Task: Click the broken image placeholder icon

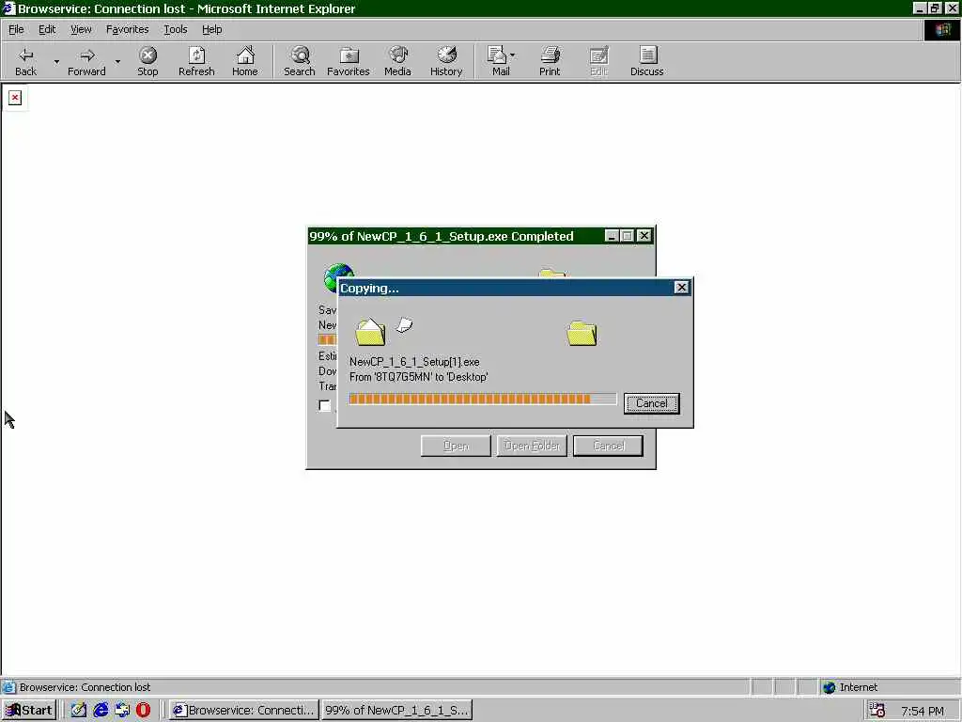Action: tap(15, 98)
